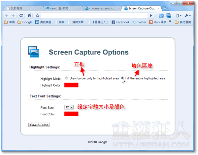Go to the Home page icon
198x155 pixels.
[30, 16]
